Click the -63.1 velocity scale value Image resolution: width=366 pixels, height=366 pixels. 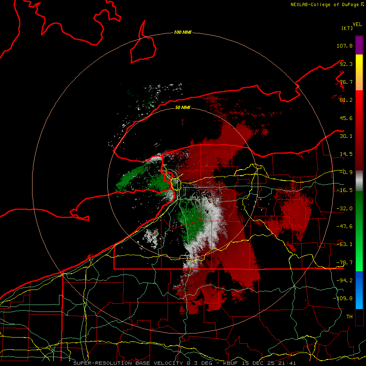[x=344, y=244]
